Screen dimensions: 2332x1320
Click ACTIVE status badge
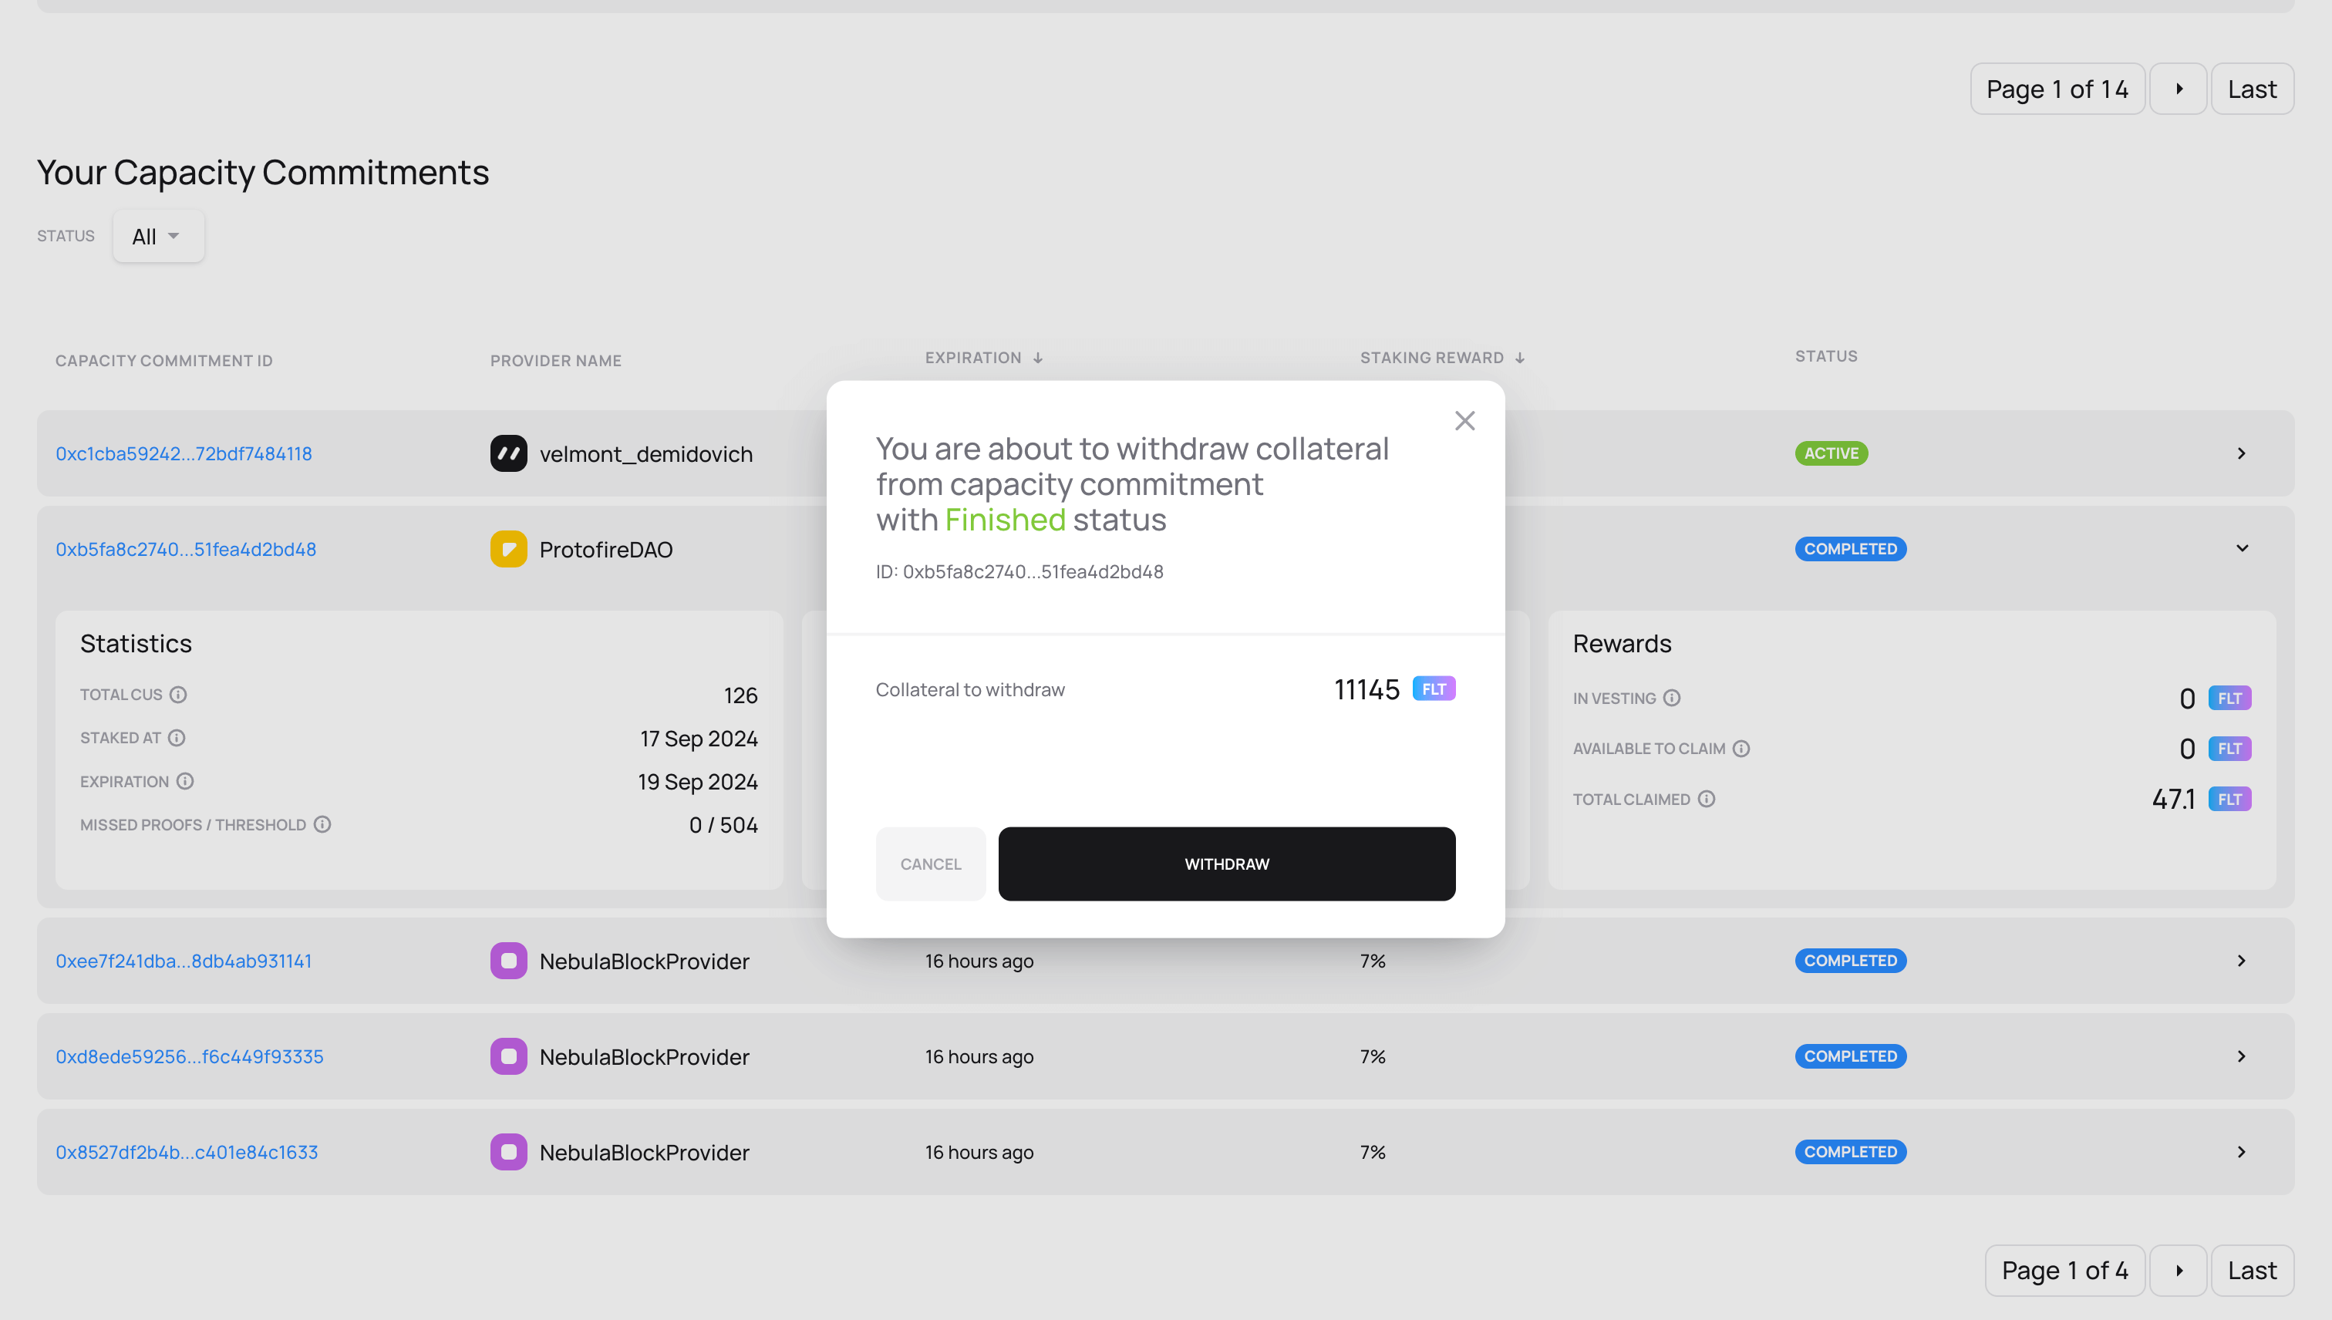tap(1831, 453)
